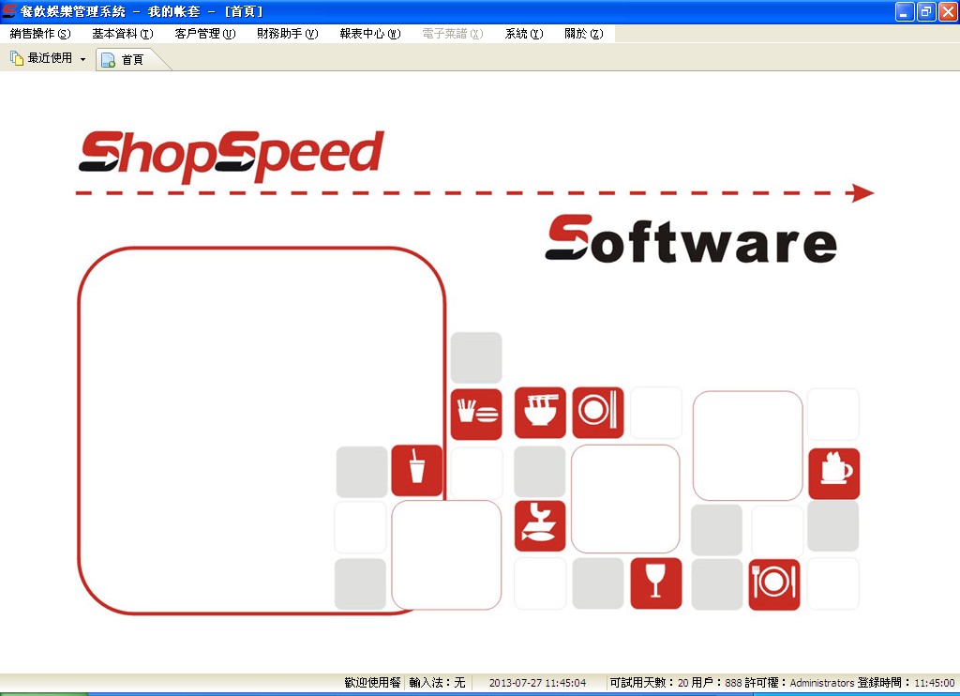Click the fries and burger icon

(x=476, y=414)
